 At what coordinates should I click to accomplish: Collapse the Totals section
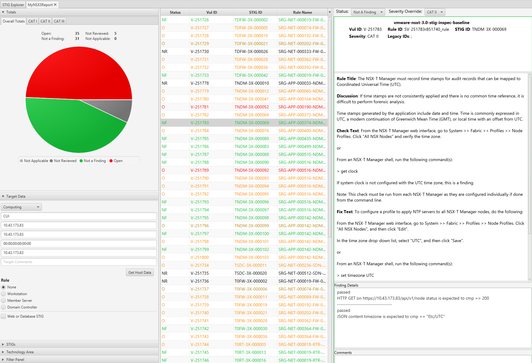tap(3, 12)
